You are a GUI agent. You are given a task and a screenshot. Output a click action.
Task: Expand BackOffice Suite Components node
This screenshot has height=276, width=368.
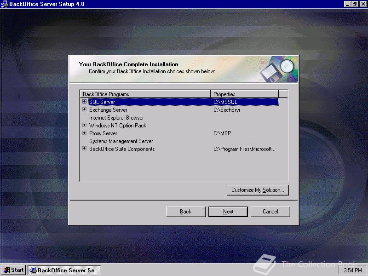pyautogui.click(x=84, y=149)
